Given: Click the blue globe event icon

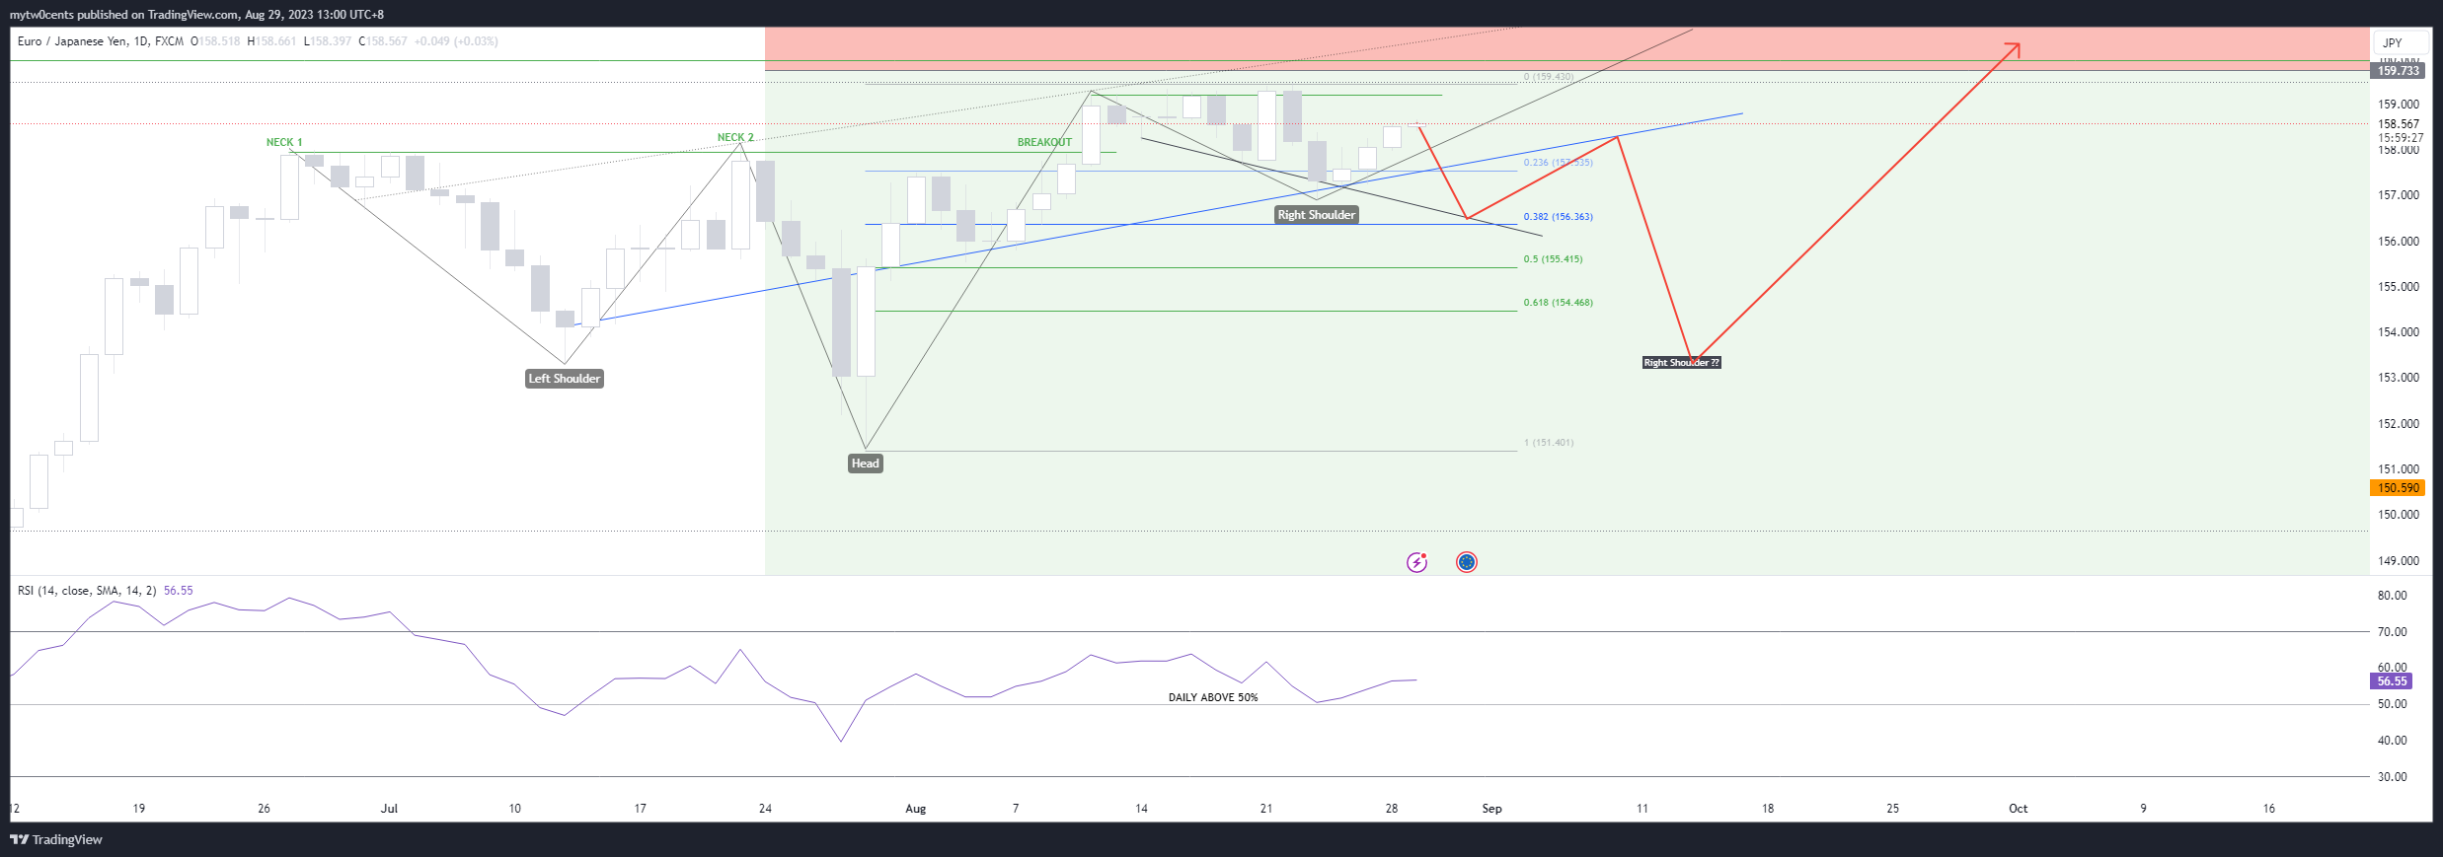Looking at the screenshot, I should [x=1467, y=562].
